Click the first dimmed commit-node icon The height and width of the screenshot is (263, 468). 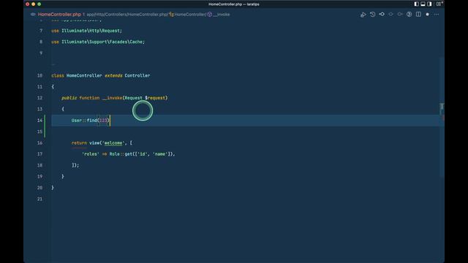click(x=390, y=14)
